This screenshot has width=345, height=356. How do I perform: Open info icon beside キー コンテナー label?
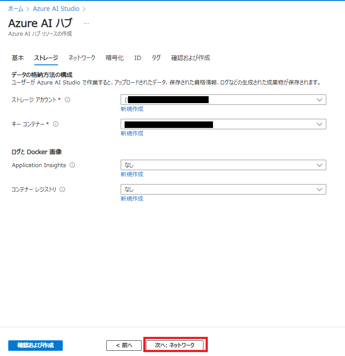pyautogui.click(x=56, y=124)
